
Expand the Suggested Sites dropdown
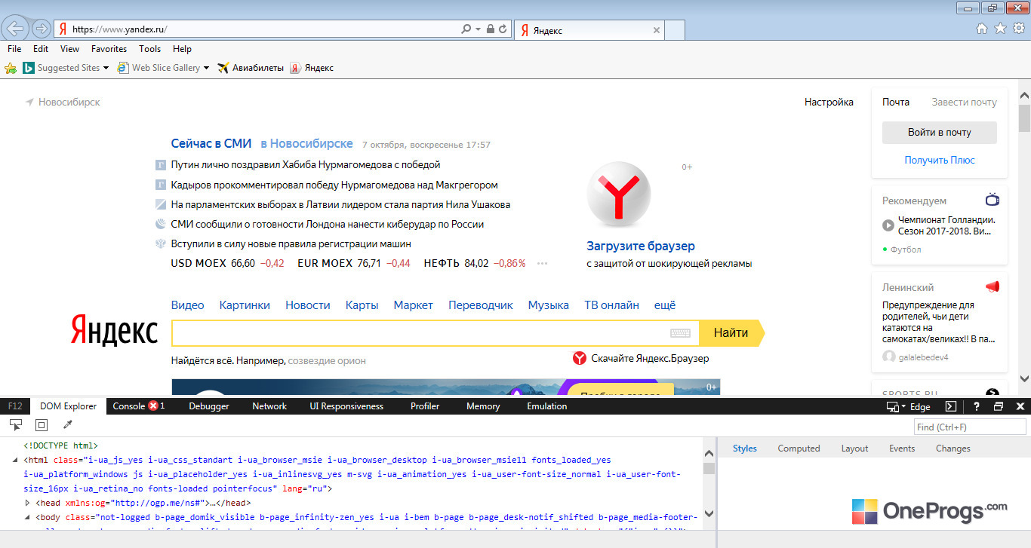click(x=106, y=68)
